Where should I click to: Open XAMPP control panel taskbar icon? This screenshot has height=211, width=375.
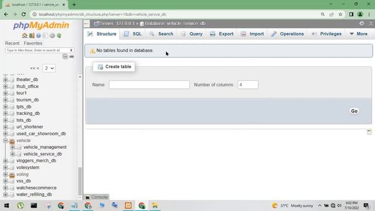point(128,206)
